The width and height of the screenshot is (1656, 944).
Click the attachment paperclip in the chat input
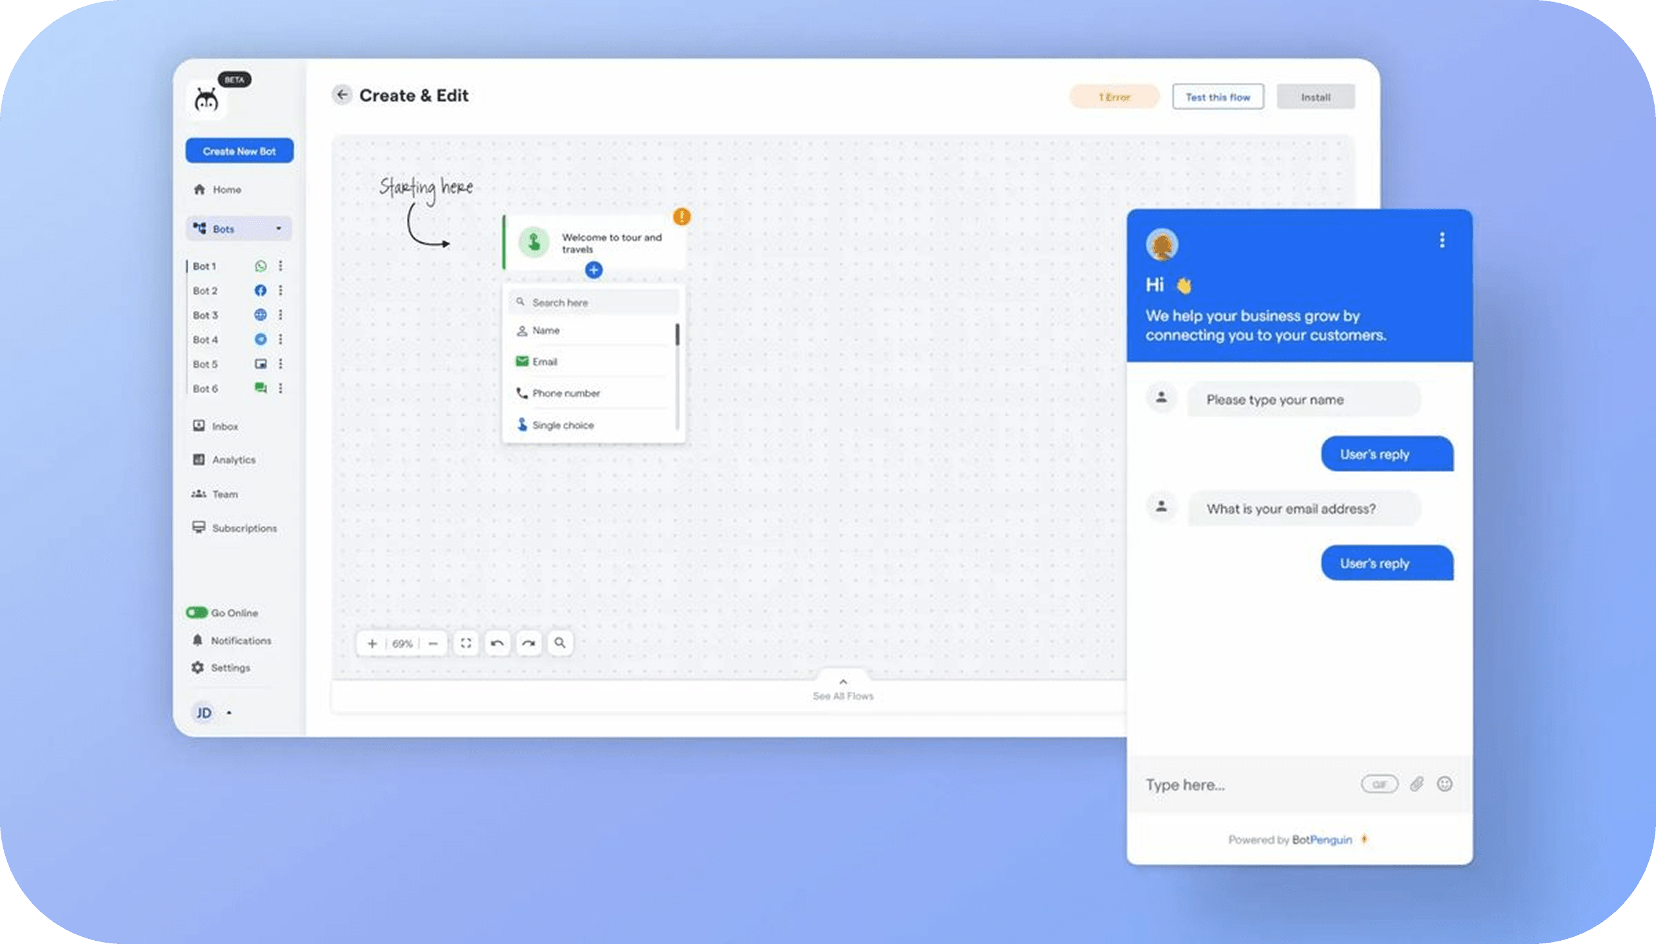click(x=1416, y=784)
